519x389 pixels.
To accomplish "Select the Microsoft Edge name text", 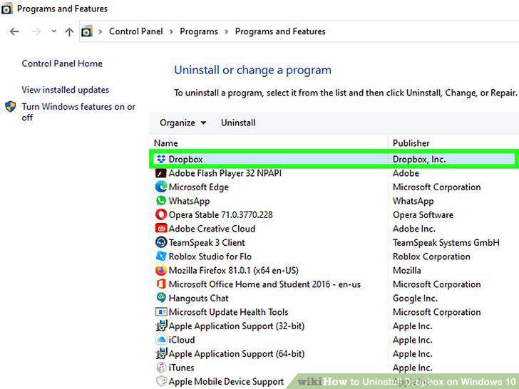I will [198, 187].
